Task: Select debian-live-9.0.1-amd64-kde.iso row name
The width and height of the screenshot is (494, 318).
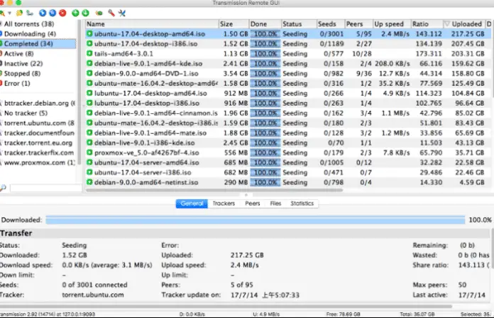Action: point(148,64)
